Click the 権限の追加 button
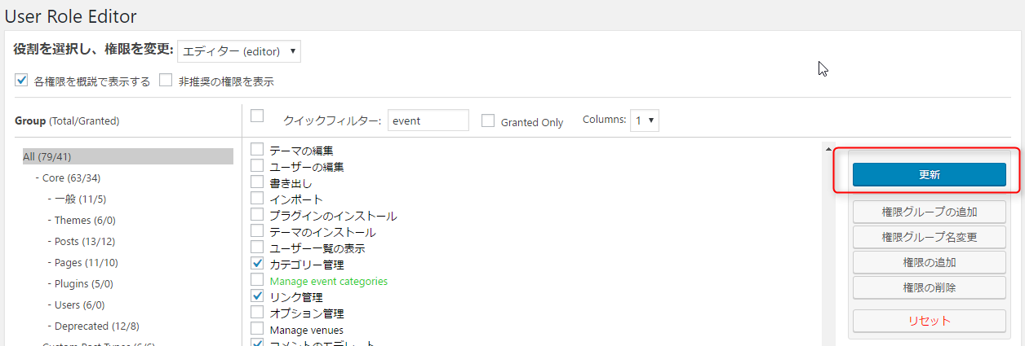1025x346 pixels. click(929, 263)
